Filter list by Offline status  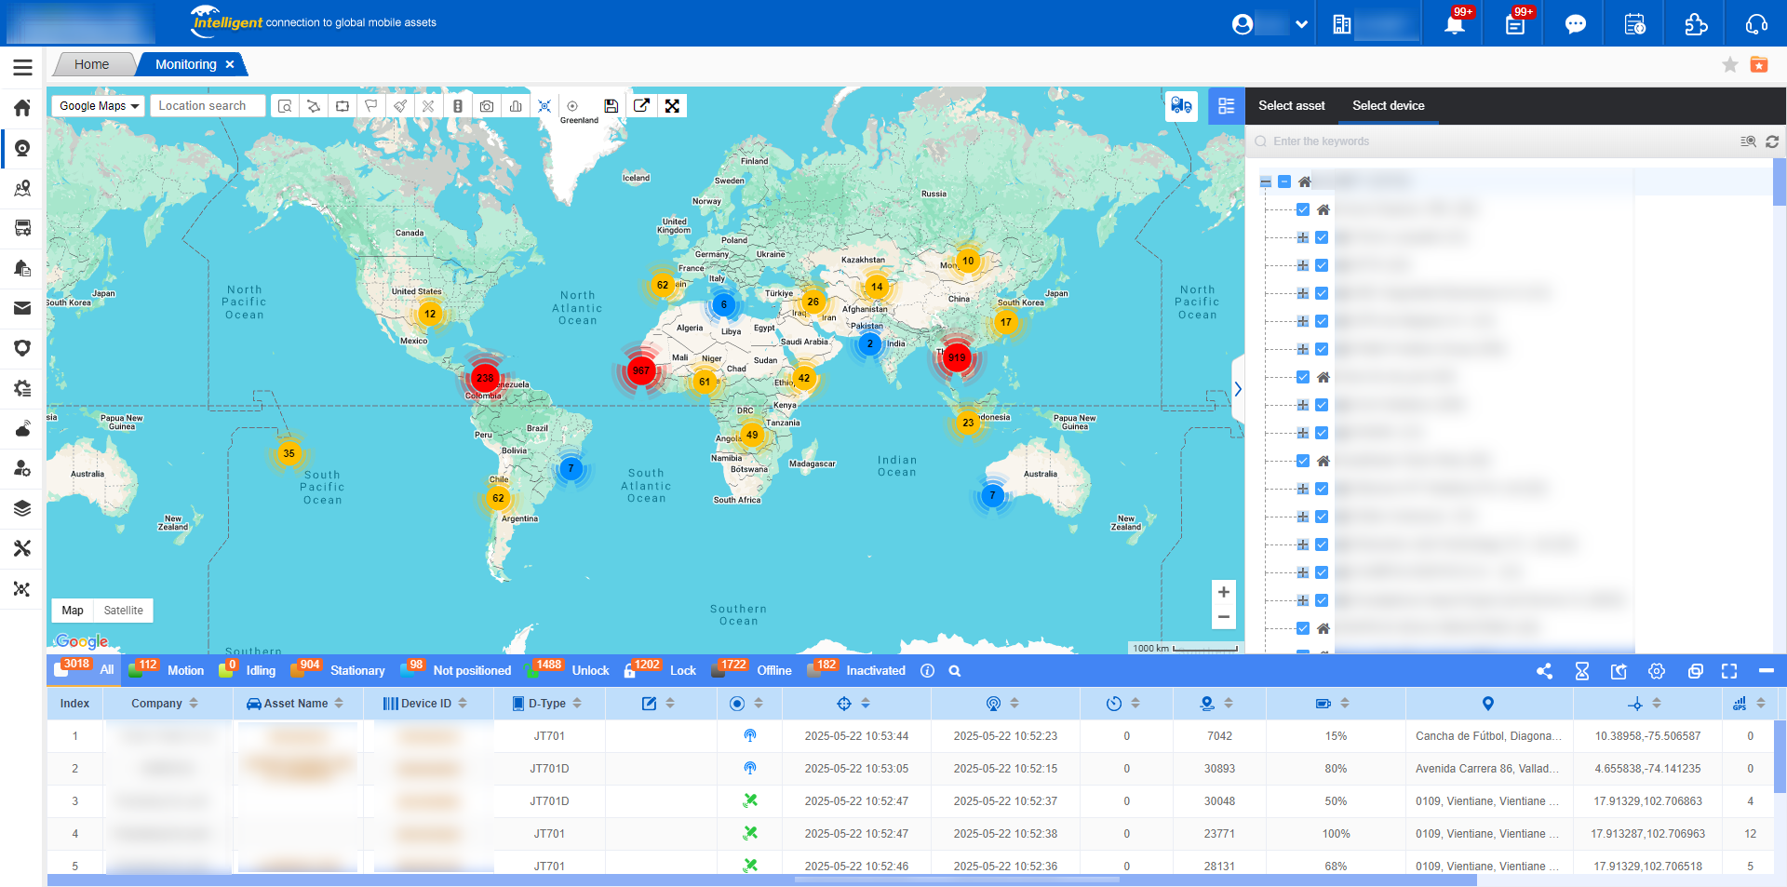(x=773, y=670)
